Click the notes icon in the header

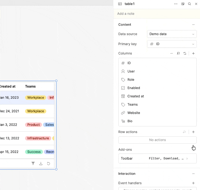point(183,4)
